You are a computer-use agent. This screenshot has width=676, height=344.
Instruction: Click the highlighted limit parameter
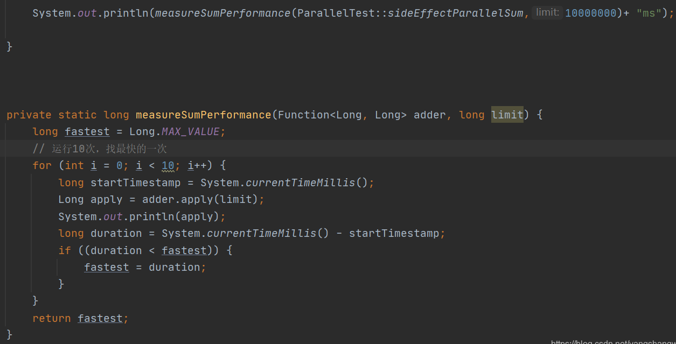coord(507,115)
